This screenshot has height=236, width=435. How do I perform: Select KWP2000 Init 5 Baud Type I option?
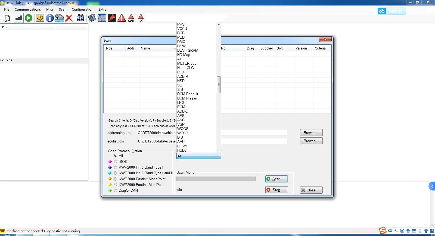(116, 167)
